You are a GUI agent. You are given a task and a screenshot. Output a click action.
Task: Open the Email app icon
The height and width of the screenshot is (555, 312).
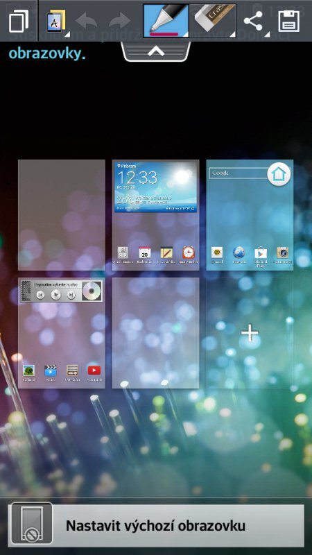[x=217, y=253]
